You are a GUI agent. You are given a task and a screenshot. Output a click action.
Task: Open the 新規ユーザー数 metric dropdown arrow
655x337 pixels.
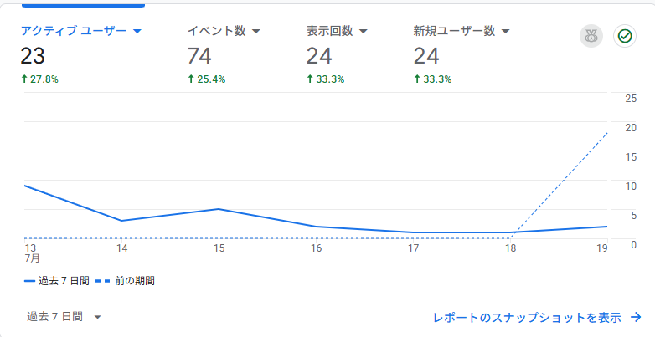tap(505, 31)
